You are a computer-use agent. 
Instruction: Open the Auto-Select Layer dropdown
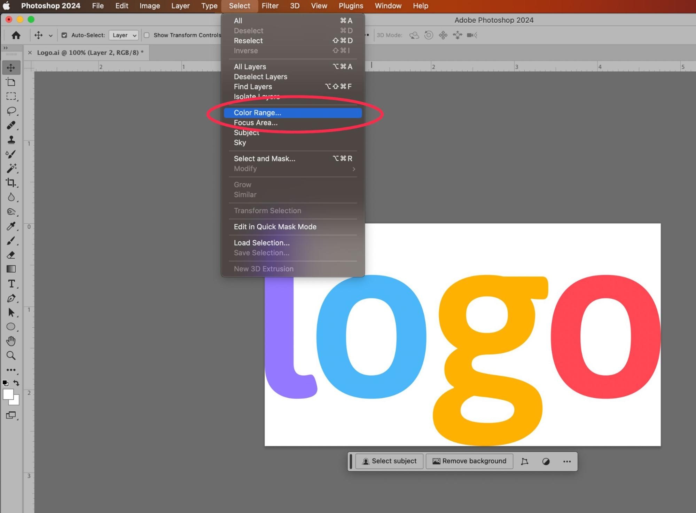(124, 35)
